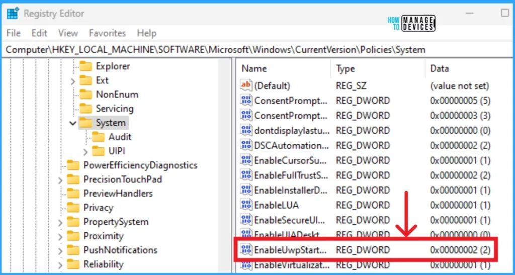Select the Reliability folder icon

pos(73,264)
